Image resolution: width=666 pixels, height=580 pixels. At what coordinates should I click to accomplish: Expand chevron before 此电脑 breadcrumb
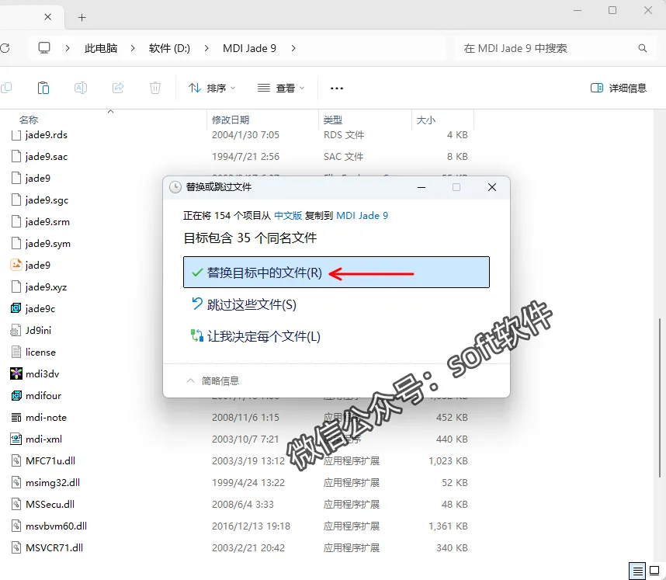67,48
